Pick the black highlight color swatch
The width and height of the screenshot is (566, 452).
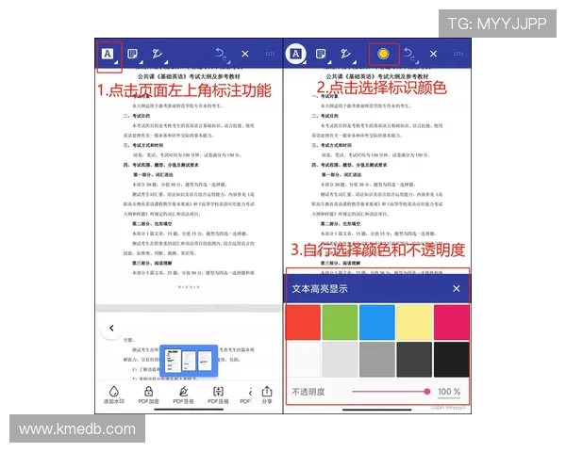point(452,360)
